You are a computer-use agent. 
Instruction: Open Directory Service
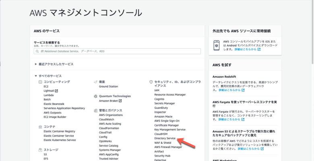(165, 138)
